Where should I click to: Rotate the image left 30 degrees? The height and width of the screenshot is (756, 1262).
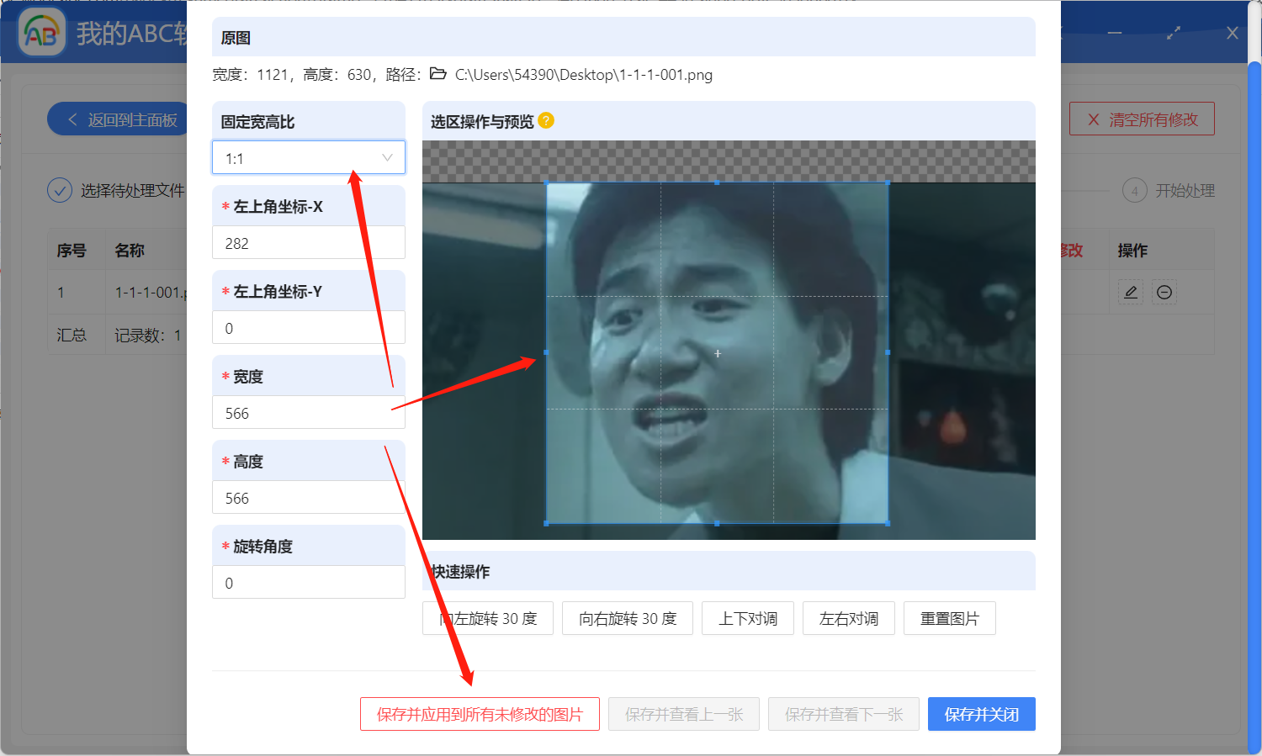pyautogui.click(x=487, y=618)
